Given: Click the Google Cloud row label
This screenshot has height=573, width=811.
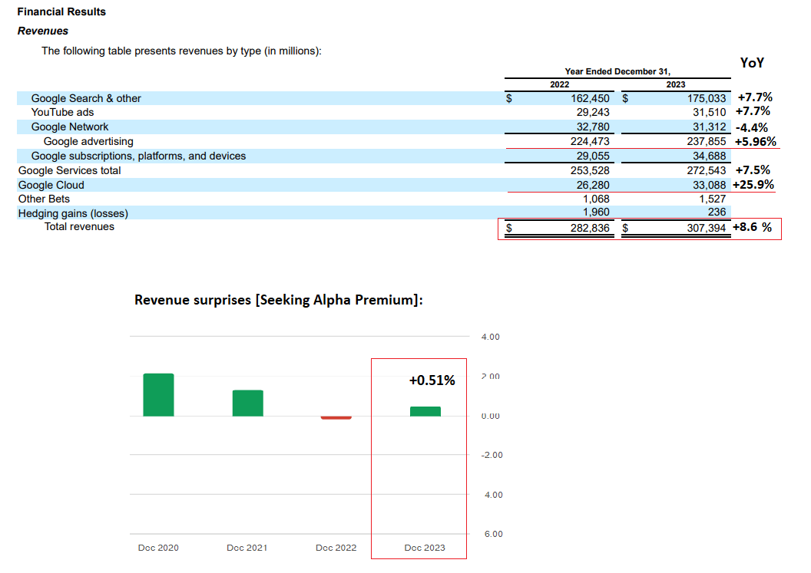Looking at the screenshot, I should click(x=51, y=185).
